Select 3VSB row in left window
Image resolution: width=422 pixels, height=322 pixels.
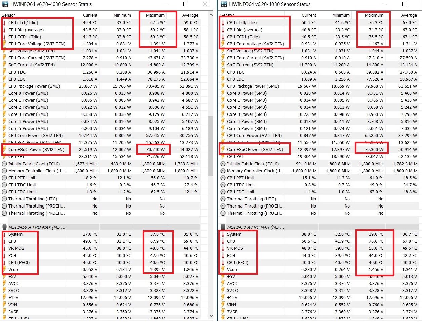pos(100,312)
